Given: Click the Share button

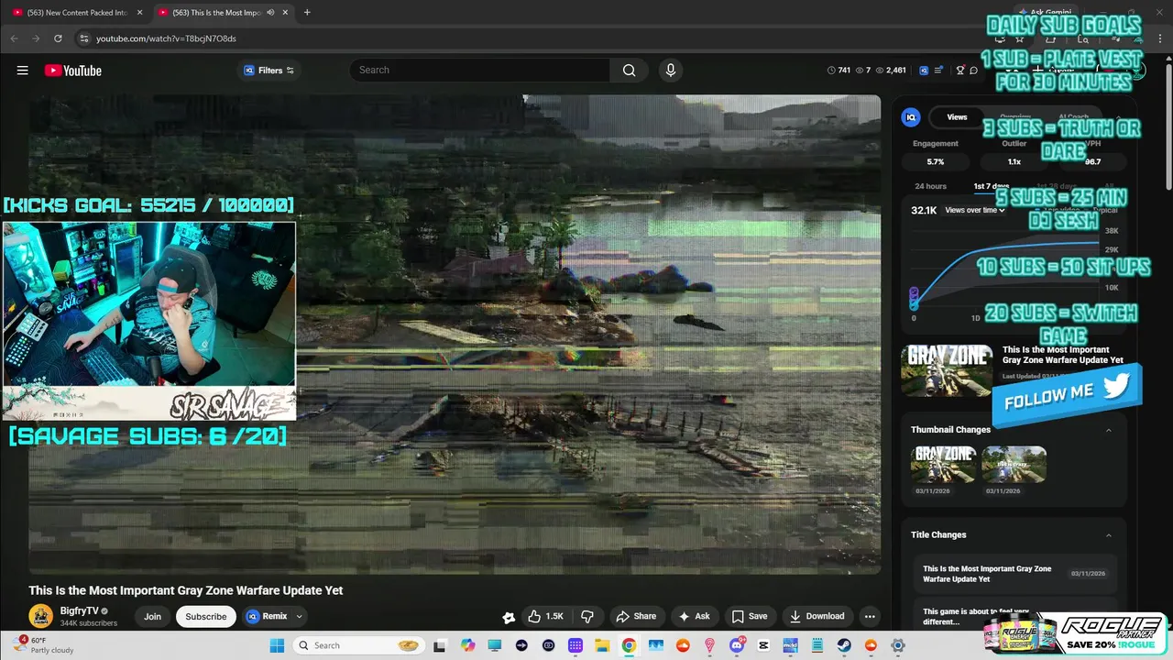Looking at the screenshot, I should tap(636, 616).
